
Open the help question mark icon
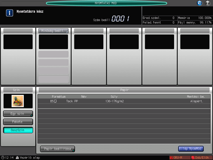click(x=208, y=3)
